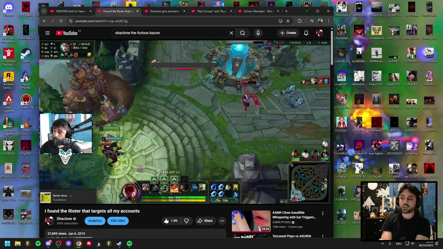This screenshot has height=249, width=443.
Task: Install or cast page icon in address bar
Action: pyautogui.click(x=280, y=21)
